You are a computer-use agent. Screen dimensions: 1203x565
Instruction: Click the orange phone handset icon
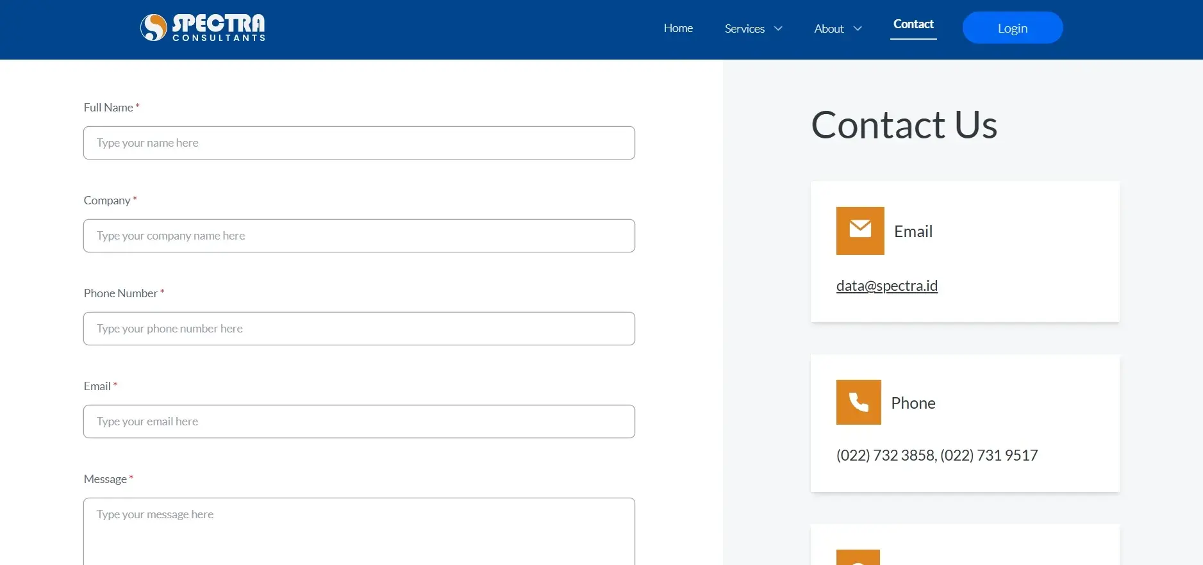pyautogui.click(x=859, y=402)
